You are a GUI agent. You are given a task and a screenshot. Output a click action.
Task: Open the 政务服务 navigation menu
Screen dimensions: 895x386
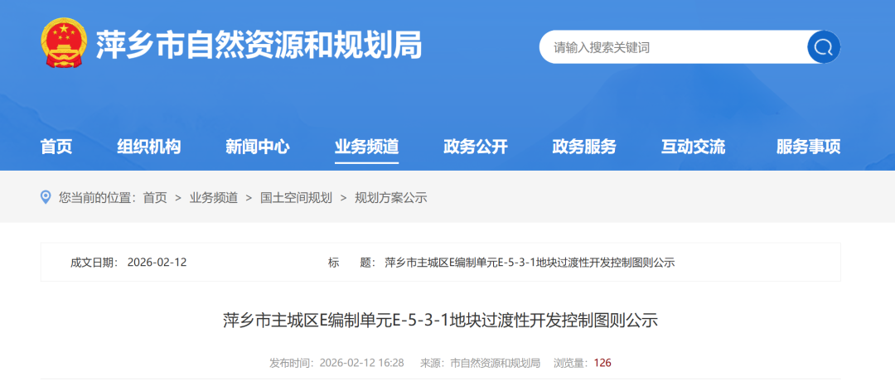pyautogui.click(x=584, y=147)
